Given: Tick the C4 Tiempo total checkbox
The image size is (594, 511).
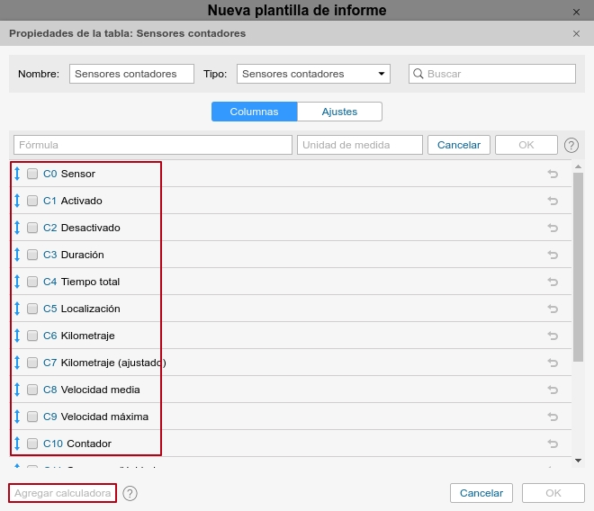Looking at the screenshot, I should [32, 282].
